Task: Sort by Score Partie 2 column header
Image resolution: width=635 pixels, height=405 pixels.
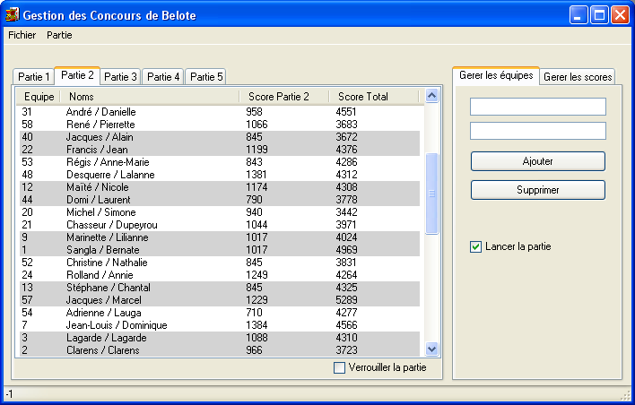Action: (283, 96)
